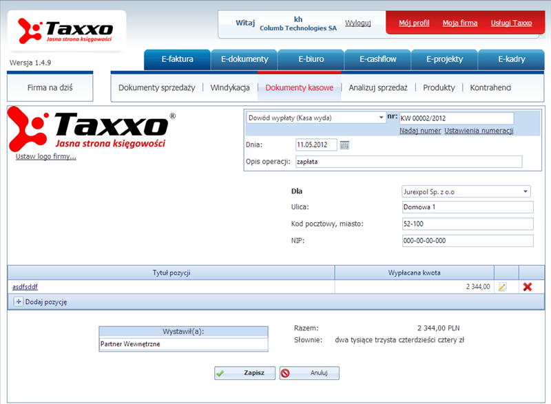
Task: Focus the document number field KW 00002/2012
Action: [x=457, y=118]
